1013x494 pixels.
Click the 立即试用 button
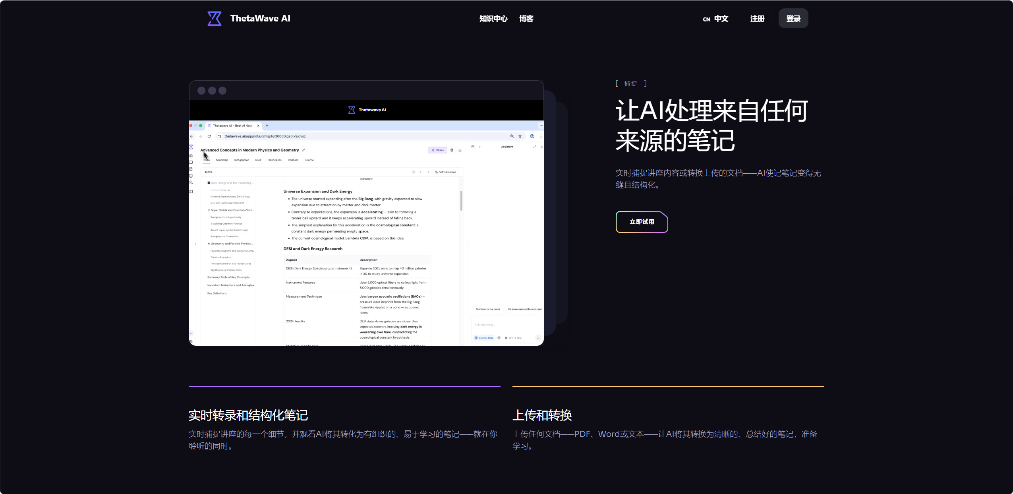pos(642,222)
